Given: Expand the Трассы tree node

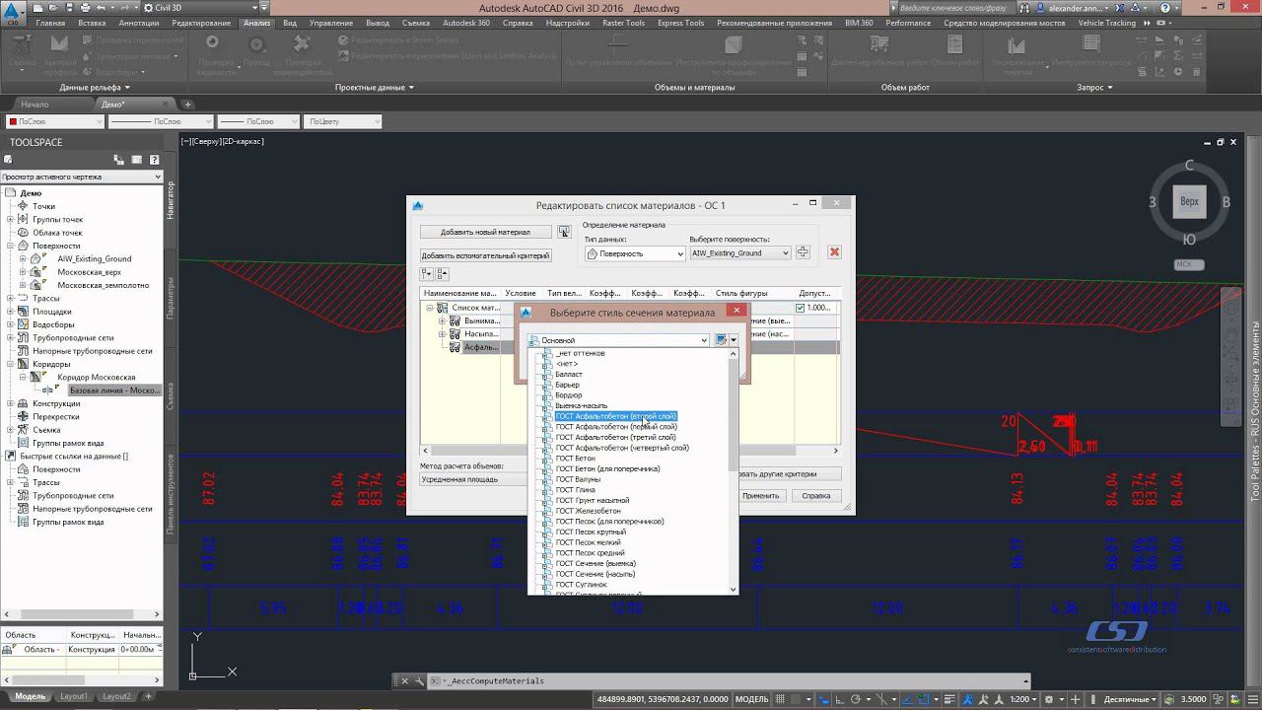Looking at the screenshot, I should (10, 298).
